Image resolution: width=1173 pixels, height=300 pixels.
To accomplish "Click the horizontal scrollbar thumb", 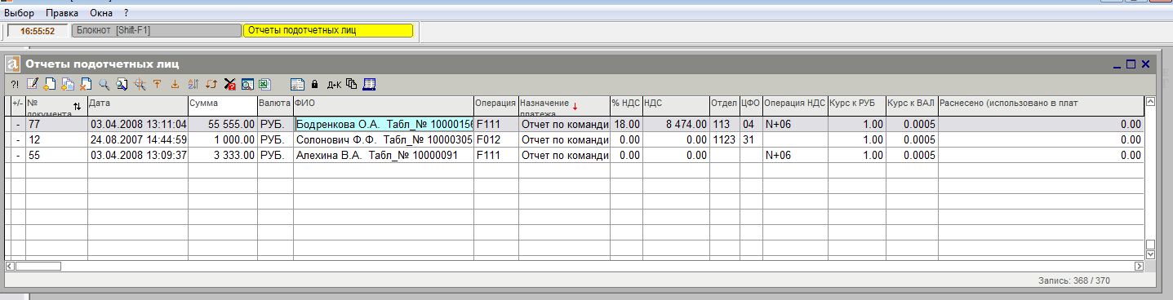I will (38, 266).
